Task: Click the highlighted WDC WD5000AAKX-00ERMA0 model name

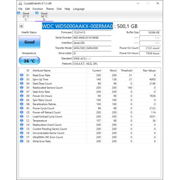Action: [x=77, y=26]
